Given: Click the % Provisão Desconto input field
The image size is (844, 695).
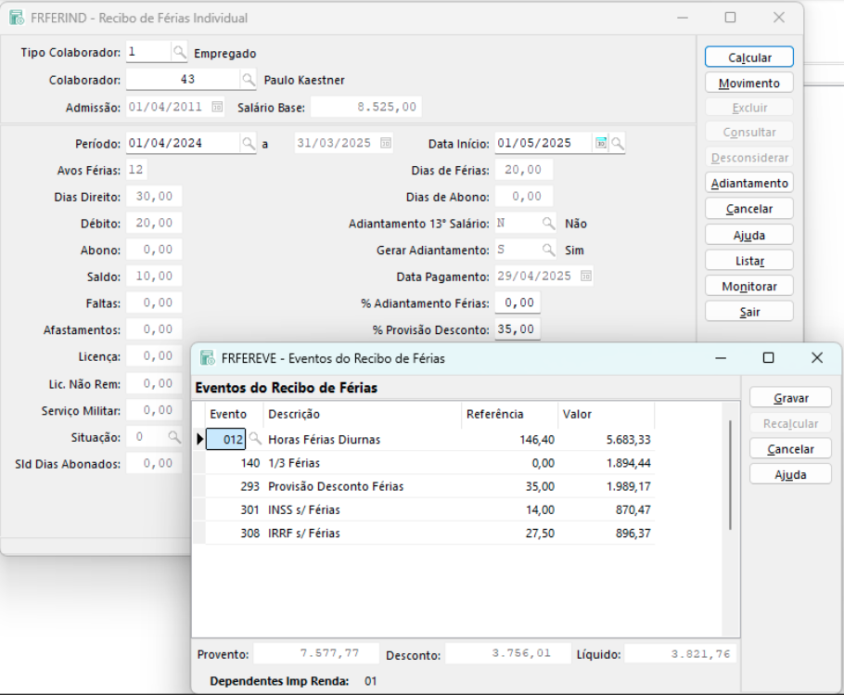Looking at the screenshot, I should click(x=518, y=329).
